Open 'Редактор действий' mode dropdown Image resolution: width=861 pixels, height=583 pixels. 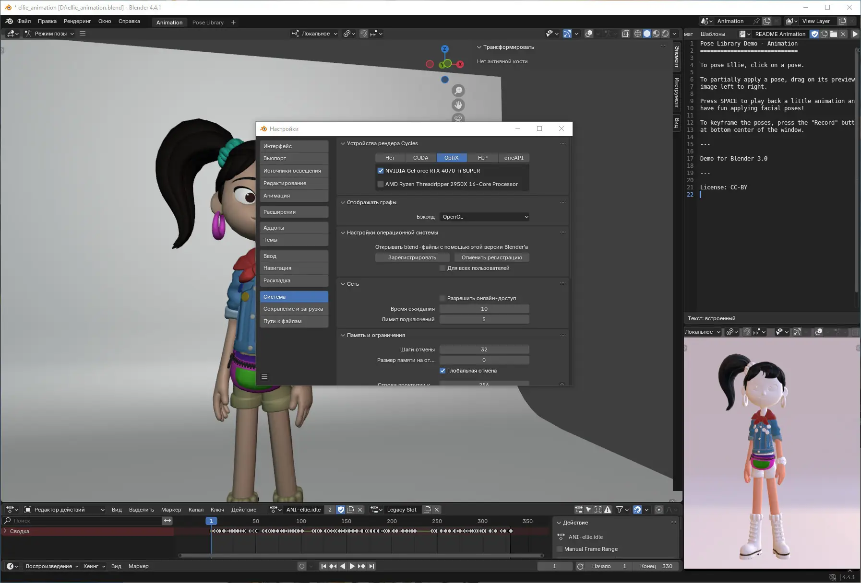[64, 510]
